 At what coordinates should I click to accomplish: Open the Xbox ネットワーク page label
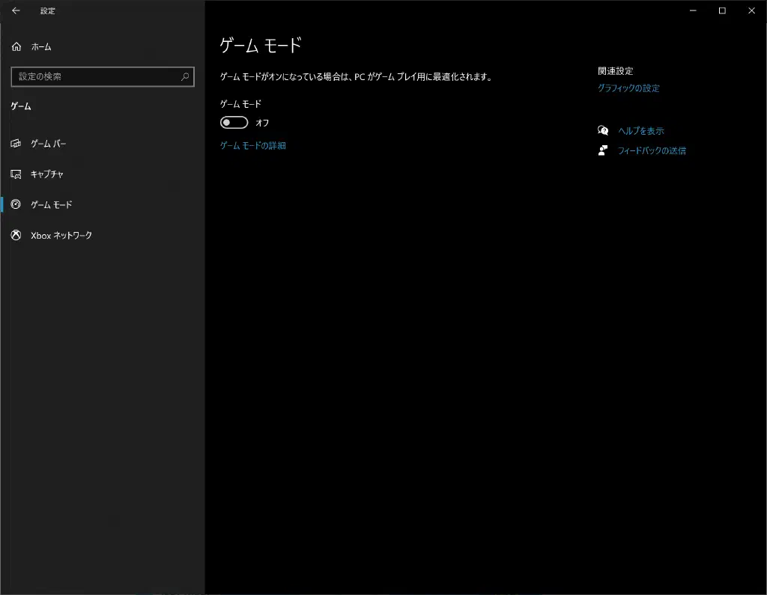tap(61, 235)
